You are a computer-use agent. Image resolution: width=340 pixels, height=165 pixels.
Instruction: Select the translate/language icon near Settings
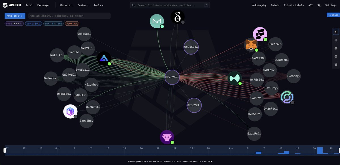pos(319,5)
